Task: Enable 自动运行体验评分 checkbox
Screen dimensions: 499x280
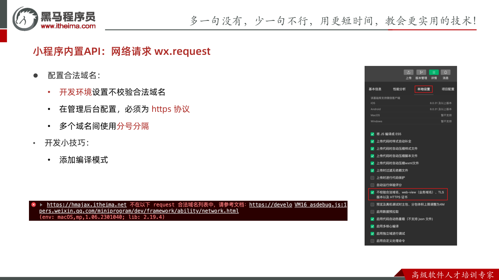Action: pos(372,185)
